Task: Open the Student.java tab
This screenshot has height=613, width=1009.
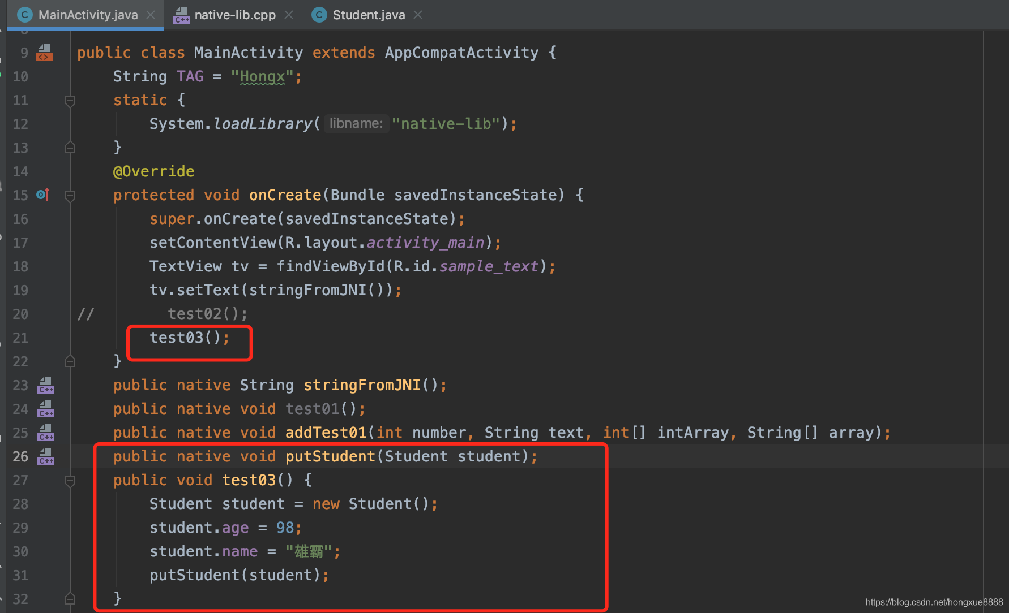Action: (x=369, y=15)
